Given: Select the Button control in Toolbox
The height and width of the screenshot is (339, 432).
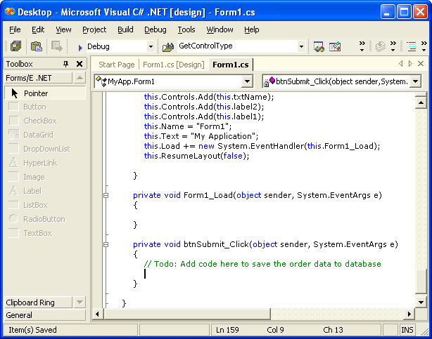Looking at the screenshot, I should (x=45, y=107).
